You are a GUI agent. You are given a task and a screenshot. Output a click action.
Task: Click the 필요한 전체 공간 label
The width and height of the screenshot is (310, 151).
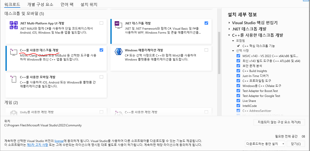pyautogui.click(x=286, y=136)
